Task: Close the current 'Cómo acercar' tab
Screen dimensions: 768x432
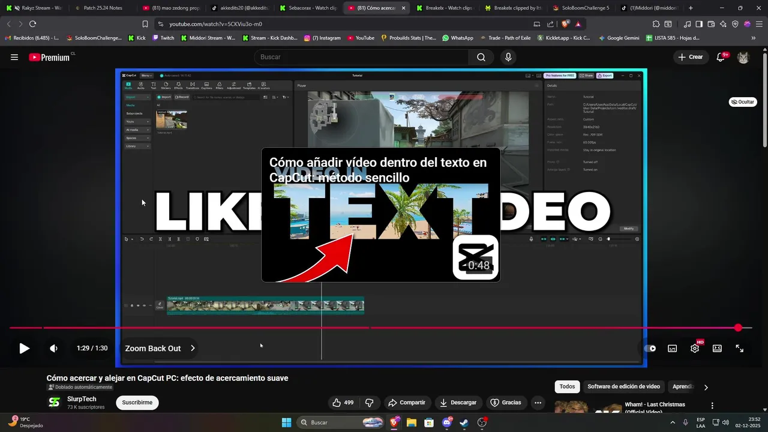Action: click(x=403, y=8)
